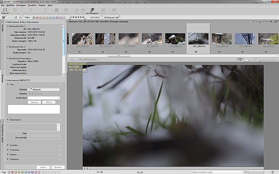The image size is (279, 174).
Task: Open the Ordina per sort dropdown
Action: (112, 18)
